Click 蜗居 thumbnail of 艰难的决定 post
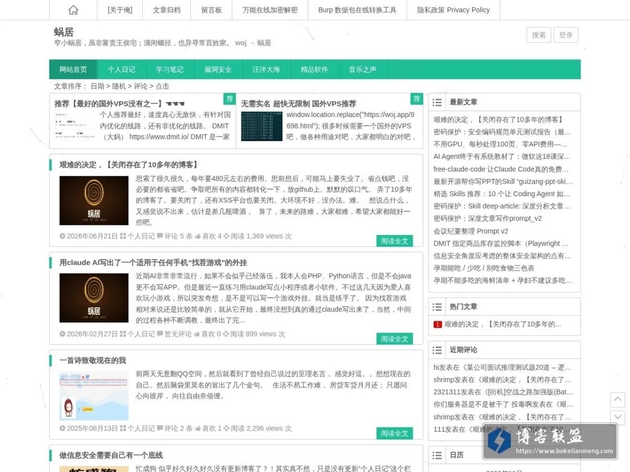 (94, 200)
